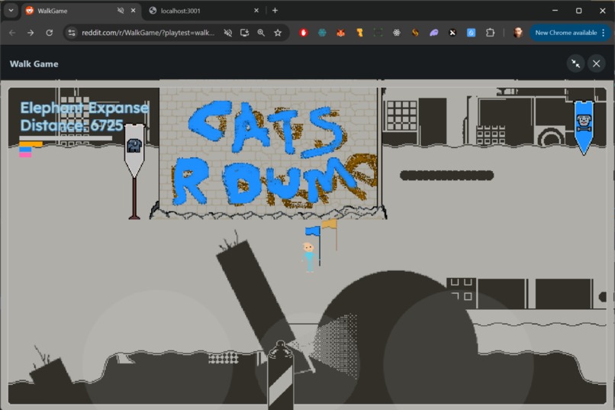The height and width of the screenshot is (410, 615).
Task: Click the Distance: 6725 counter
Action: coord(72,125)
